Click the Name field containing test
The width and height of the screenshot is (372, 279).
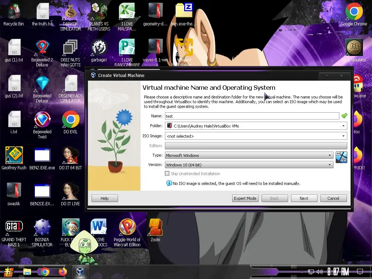[x=252, y=116]
